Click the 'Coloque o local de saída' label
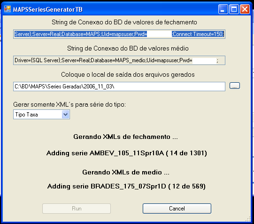Viewport: 254px width, 224px height. 128,74
